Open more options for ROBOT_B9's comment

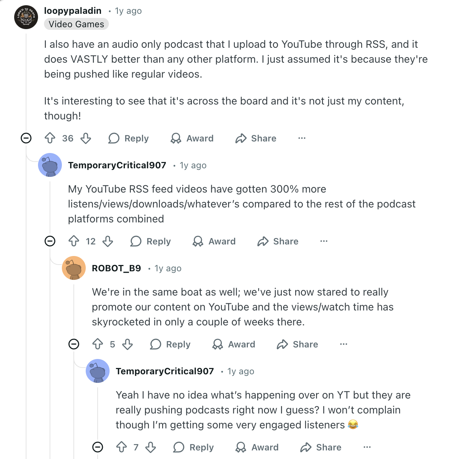point(344,344)
